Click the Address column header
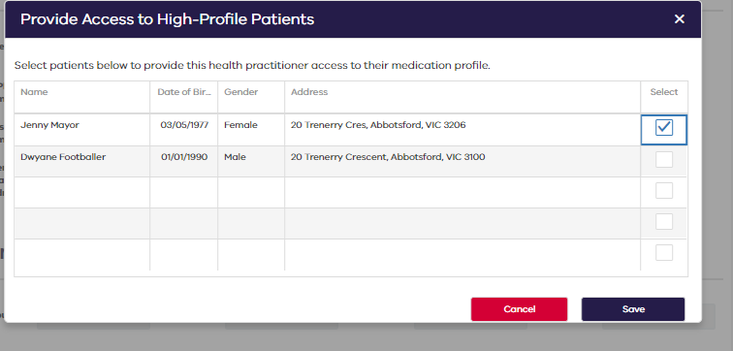 point(462,97)
